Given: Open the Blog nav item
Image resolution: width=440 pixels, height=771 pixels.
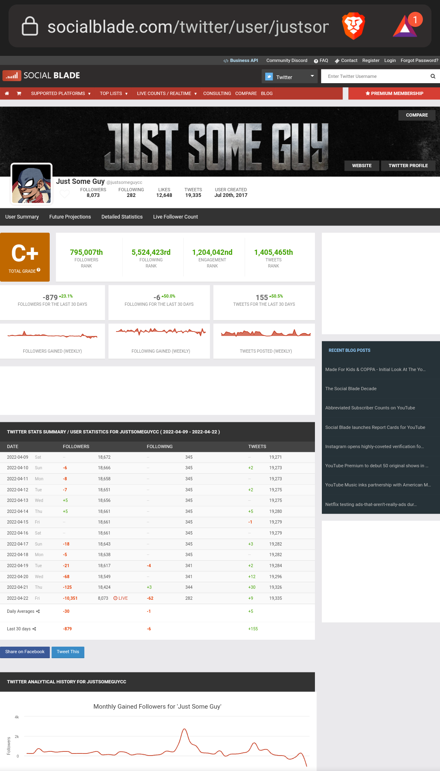Looking at the screenshot, I should [267, 93].
